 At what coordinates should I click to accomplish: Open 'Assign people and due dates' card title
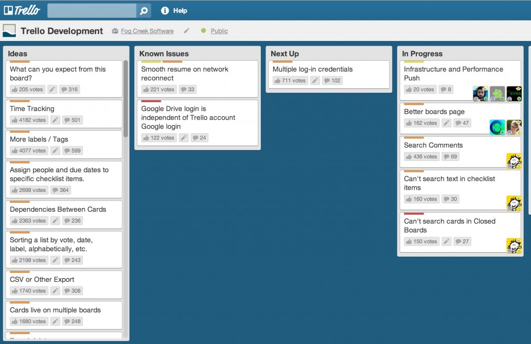[x=59, y=174]
